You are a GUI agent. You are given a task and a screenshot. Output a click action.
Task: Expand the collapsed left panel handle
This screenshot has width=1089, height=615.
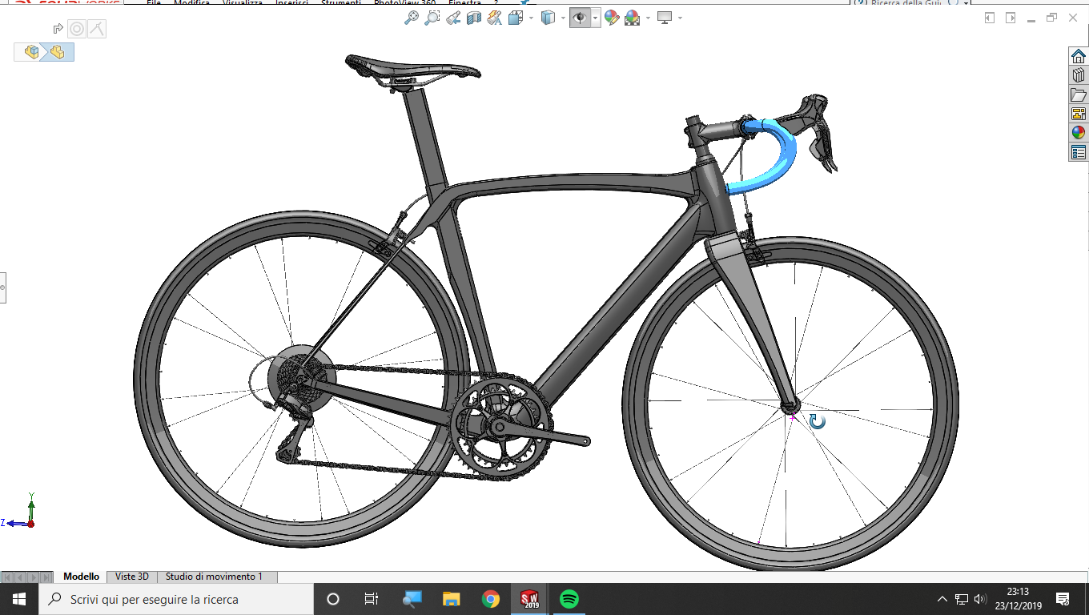click(2, 287)
